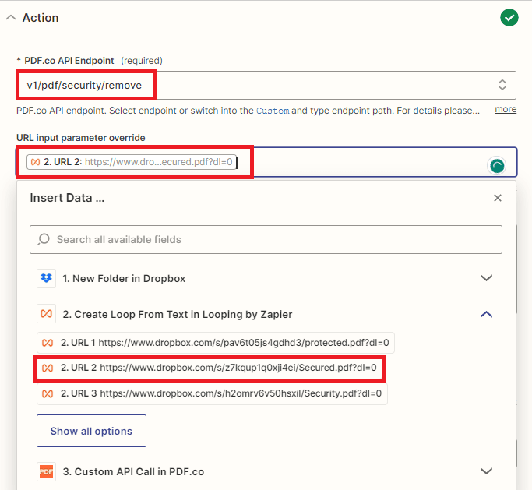Click the '2. URL 2' pill in the override field

click(132, 162)
